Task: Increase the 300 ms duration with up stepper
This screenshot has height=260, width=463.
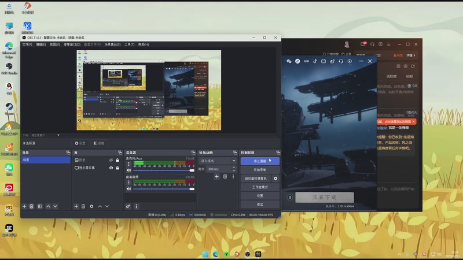Action: click(x=234, y=168)
